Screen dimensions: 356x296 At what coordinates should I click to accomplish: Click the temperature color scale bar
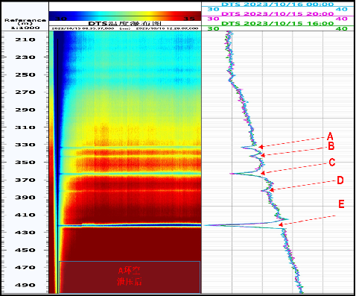(125, 16)
